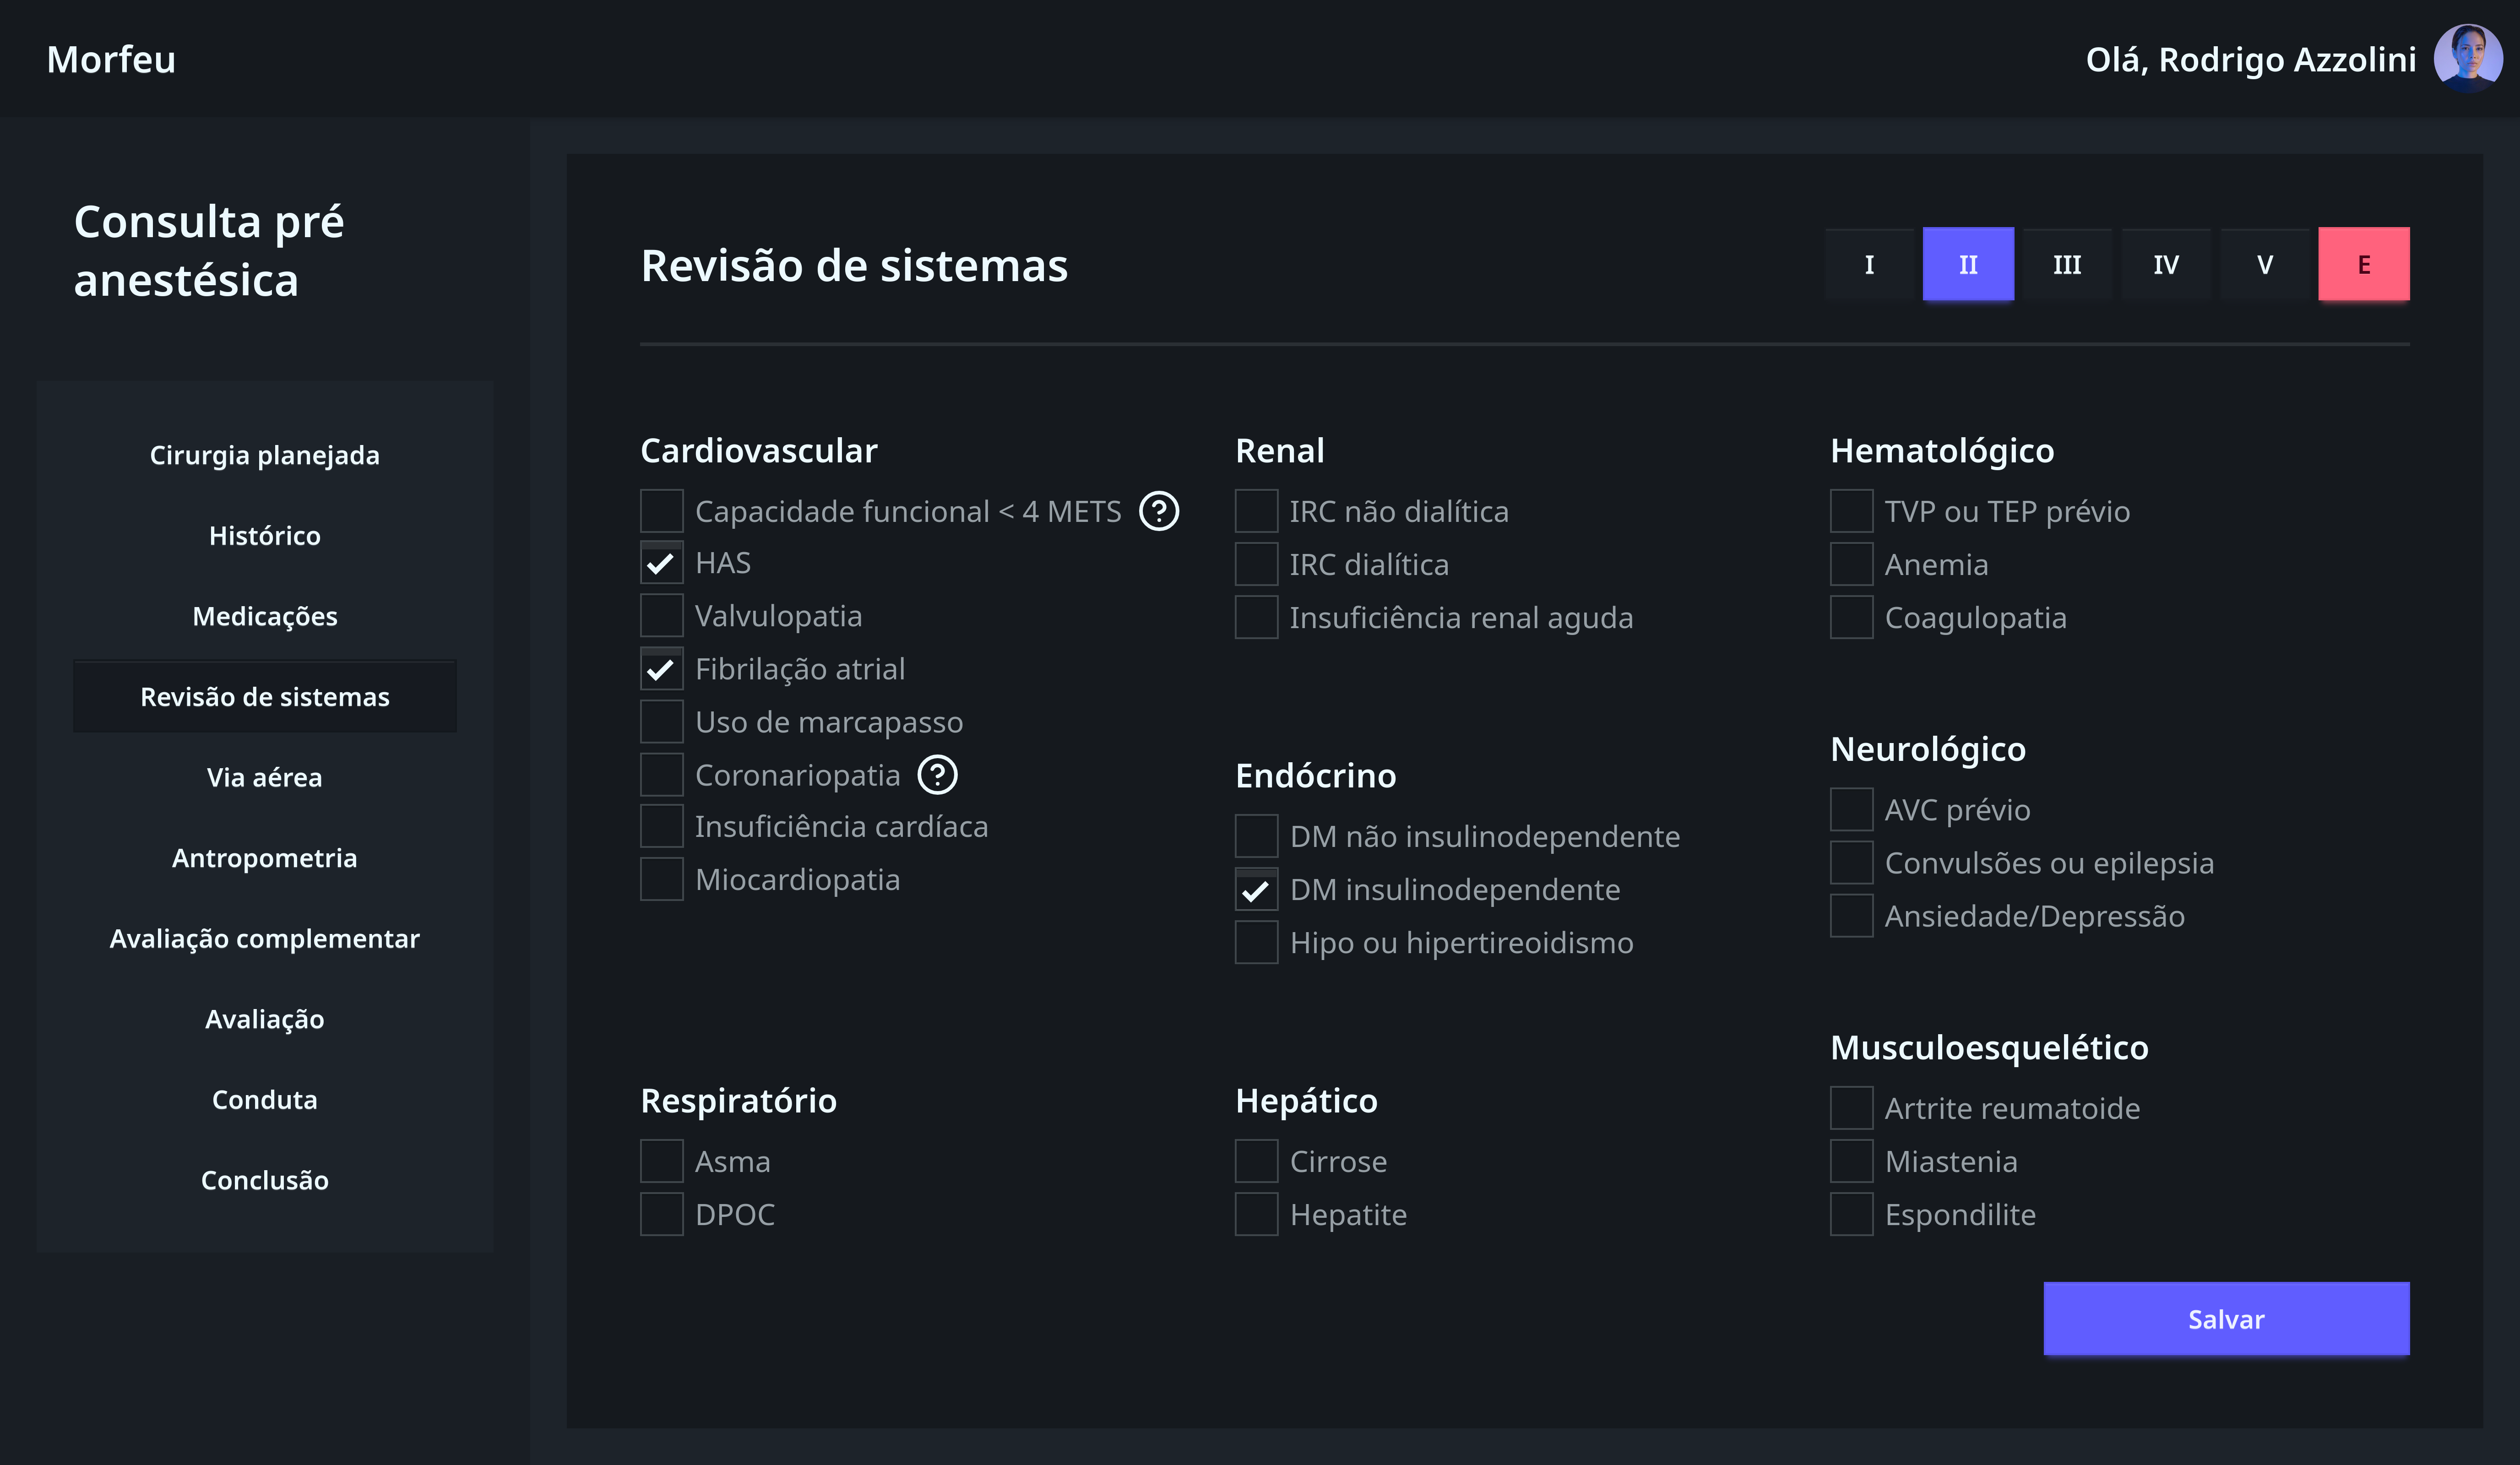Screen dimensions: 2520x1465
Task: Uncheck DM insulinodependente
Action: tap(1255, 889)
